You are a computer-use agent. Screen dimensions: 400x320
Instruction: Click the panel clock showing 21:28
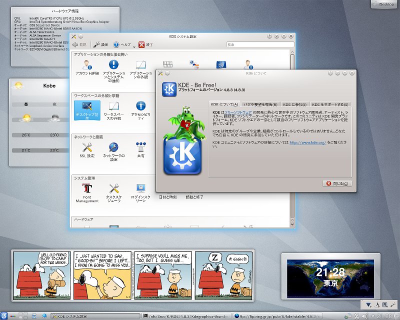coord(384,316)
